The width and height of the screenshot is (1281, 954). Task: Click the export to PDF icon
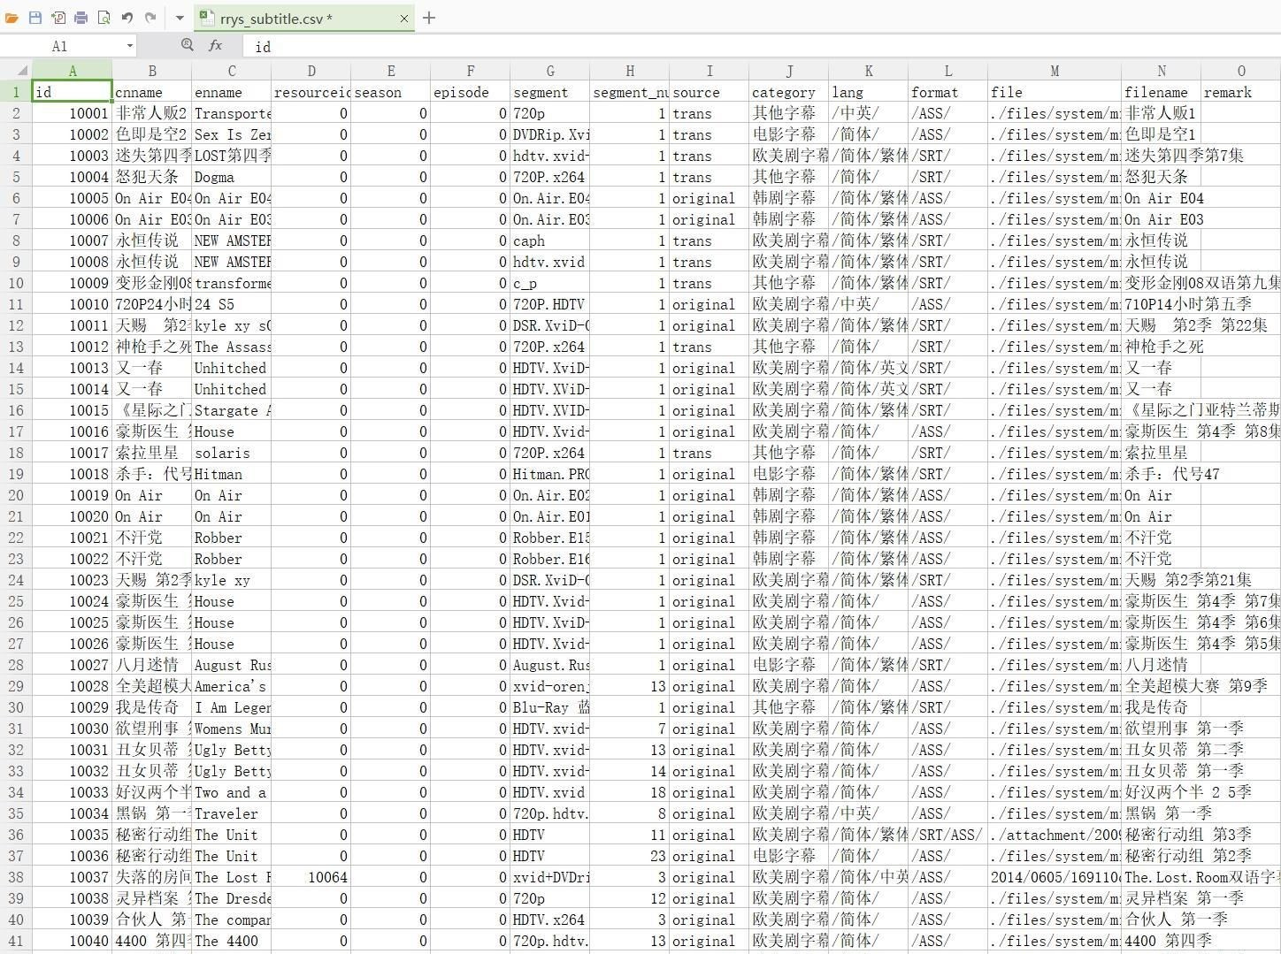58,18
